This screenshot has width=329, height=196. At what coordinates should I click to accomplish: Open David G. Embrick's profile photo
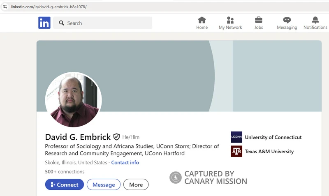[74, 99]
